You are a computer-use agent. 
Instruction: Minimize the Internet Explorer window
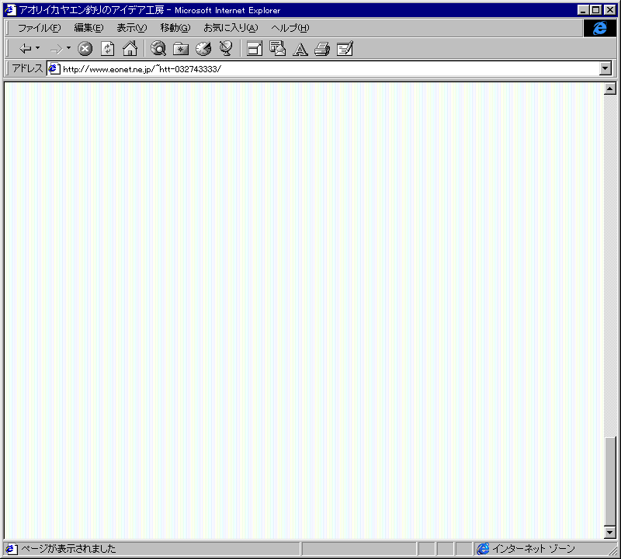583,10
